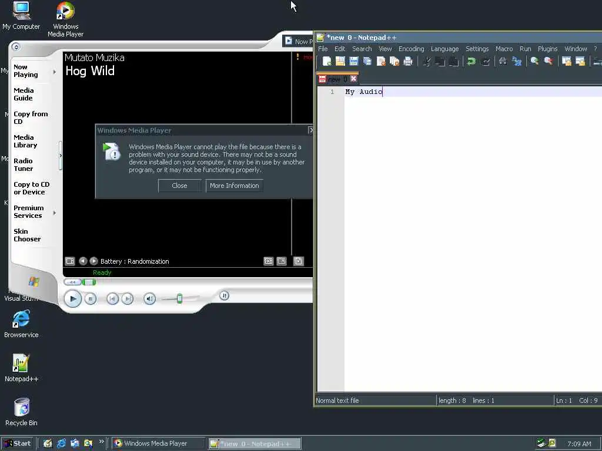Click the Play button in Media Player
This screenshot has height=451, width=602.
[x=72, y=299]
